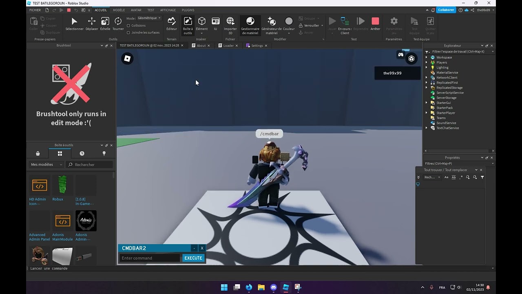Pick the Tourner rotate tool

point(118,24)
